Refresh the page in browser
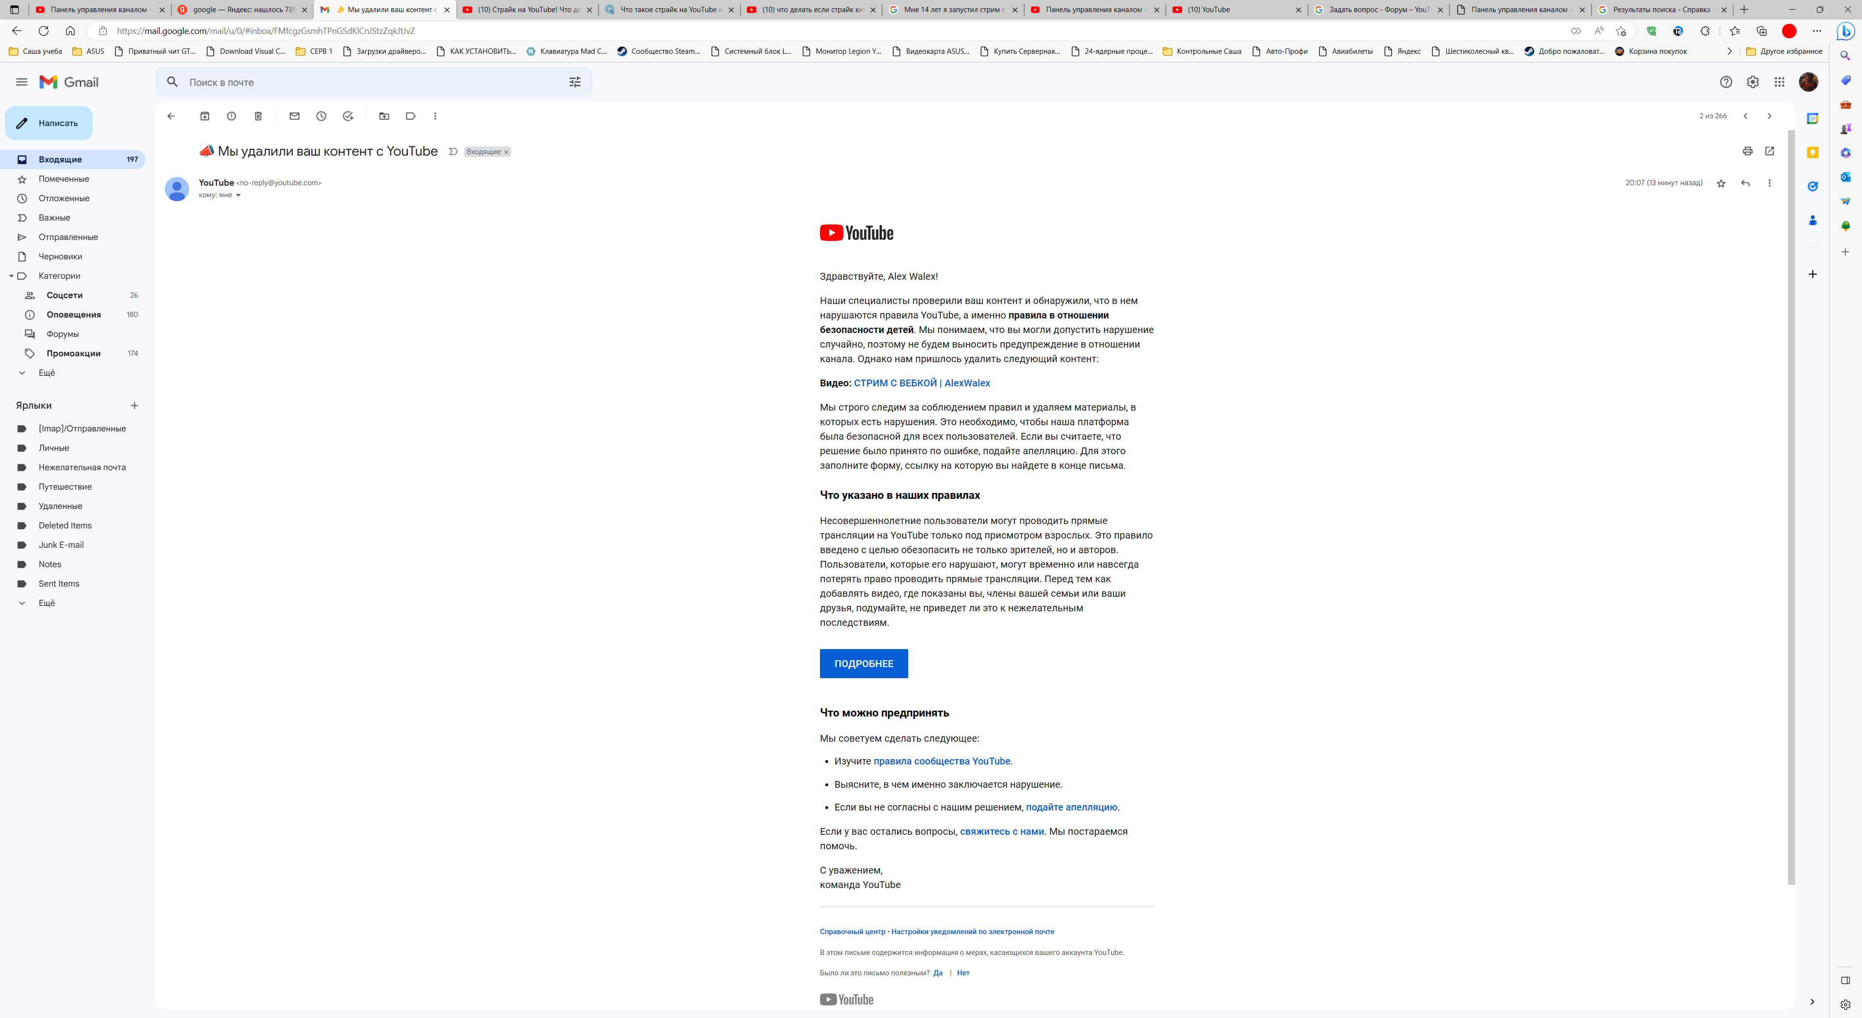Image resolution: width=1862 pixels, height=1018 pixels. pyautogui.click(x=43, y=31)
